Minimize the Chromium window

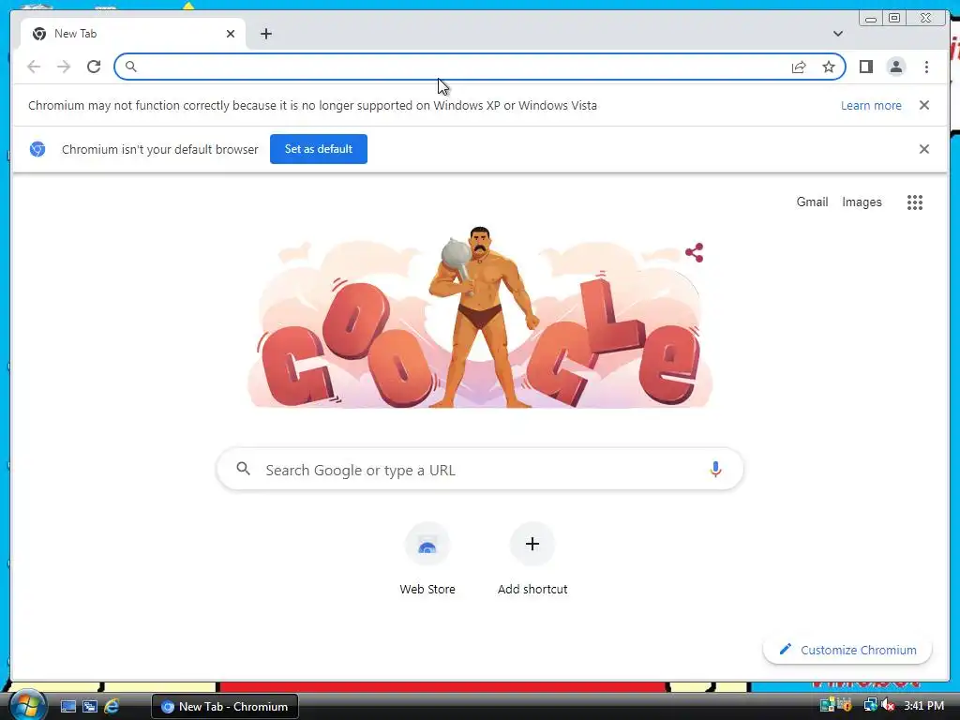(871, 19)
